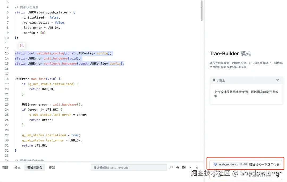The image size is (287, 182).
Task: Click 'g_uwb_status.last_error = error;' on line 25
Action: (x=58, y=115)
